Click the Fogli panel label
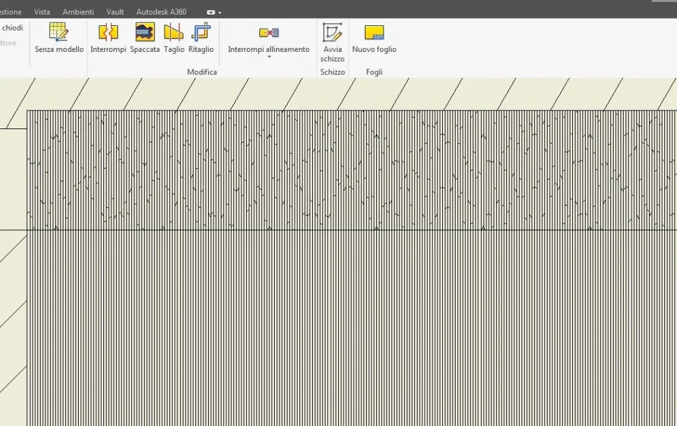 pyautogui.click(x=374, y=72)
